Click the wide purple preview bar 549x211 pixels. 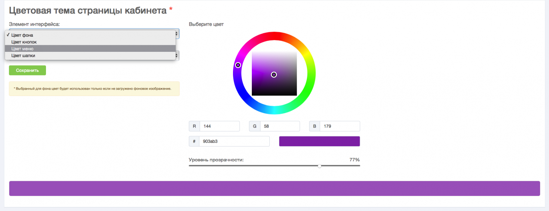[x=274, y=188]
